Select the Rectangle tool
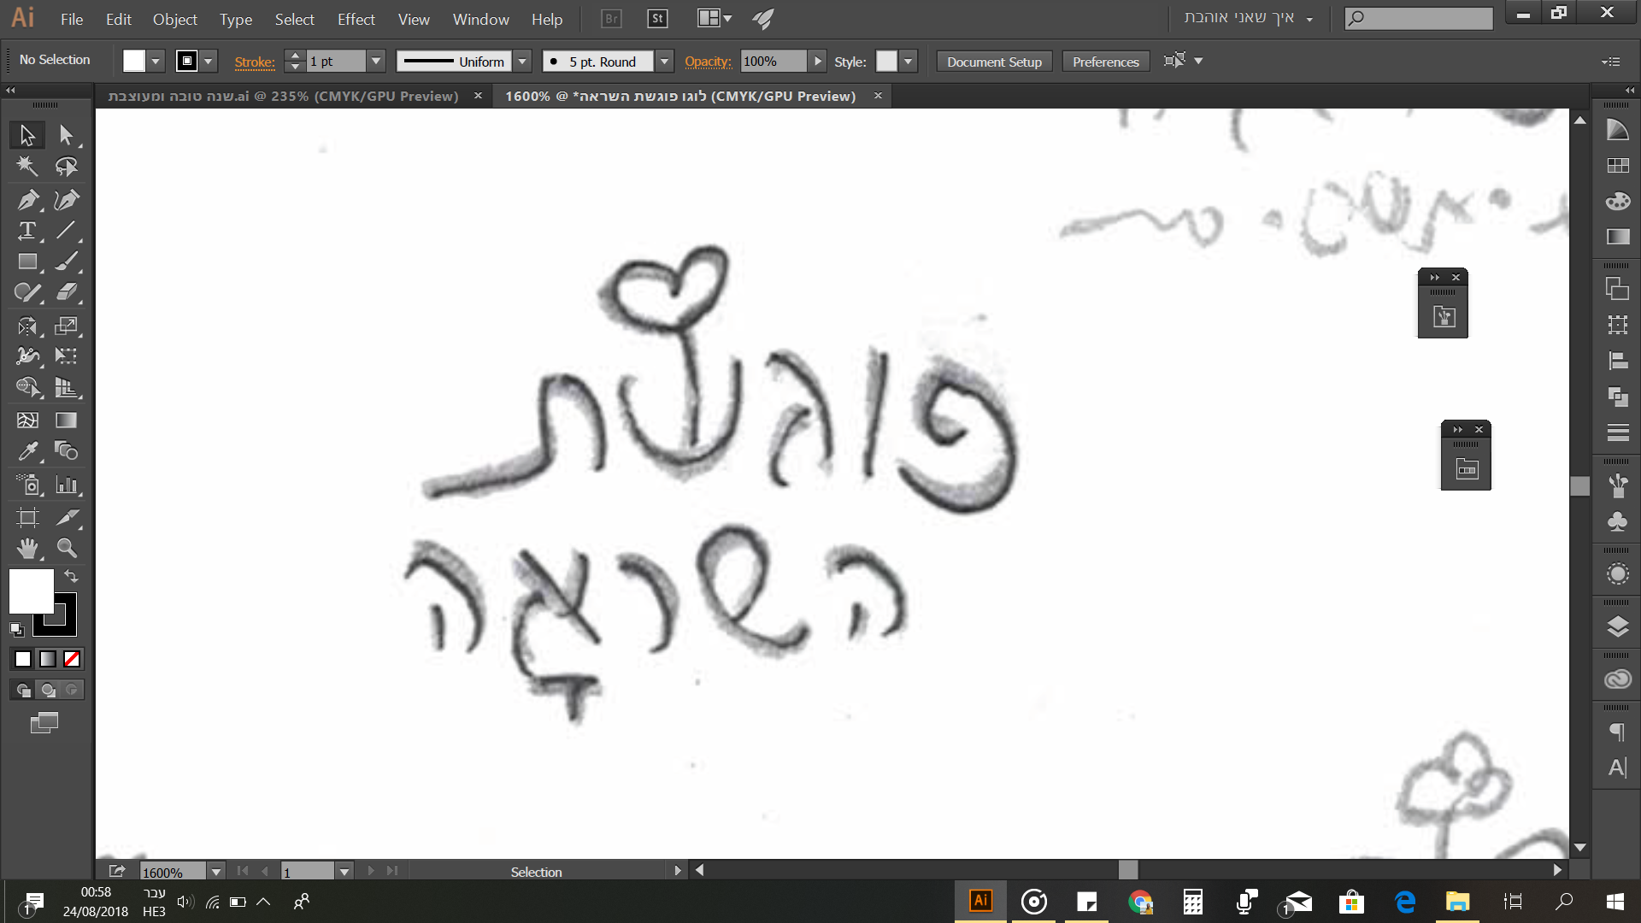 click(x=27, y=262)
